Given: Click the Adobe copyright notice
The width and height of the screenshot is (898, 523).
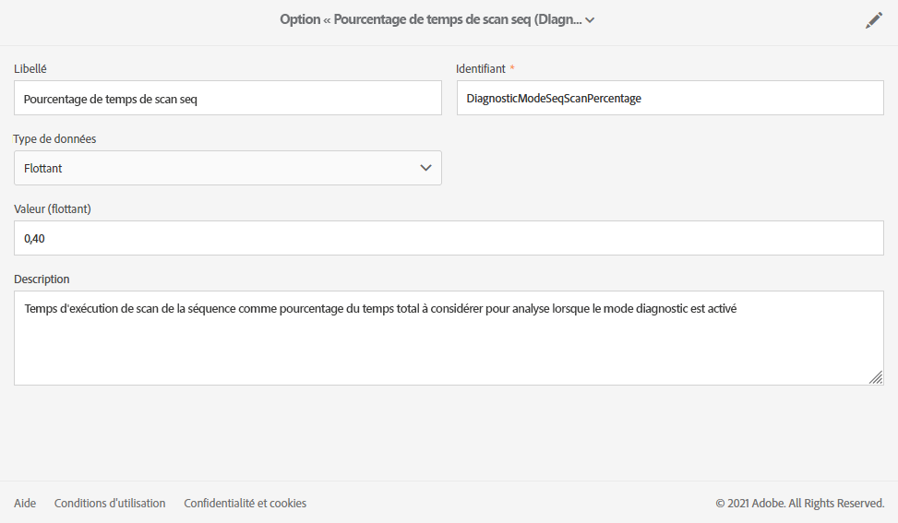Looking at the screenshot, I should point(799,504).
